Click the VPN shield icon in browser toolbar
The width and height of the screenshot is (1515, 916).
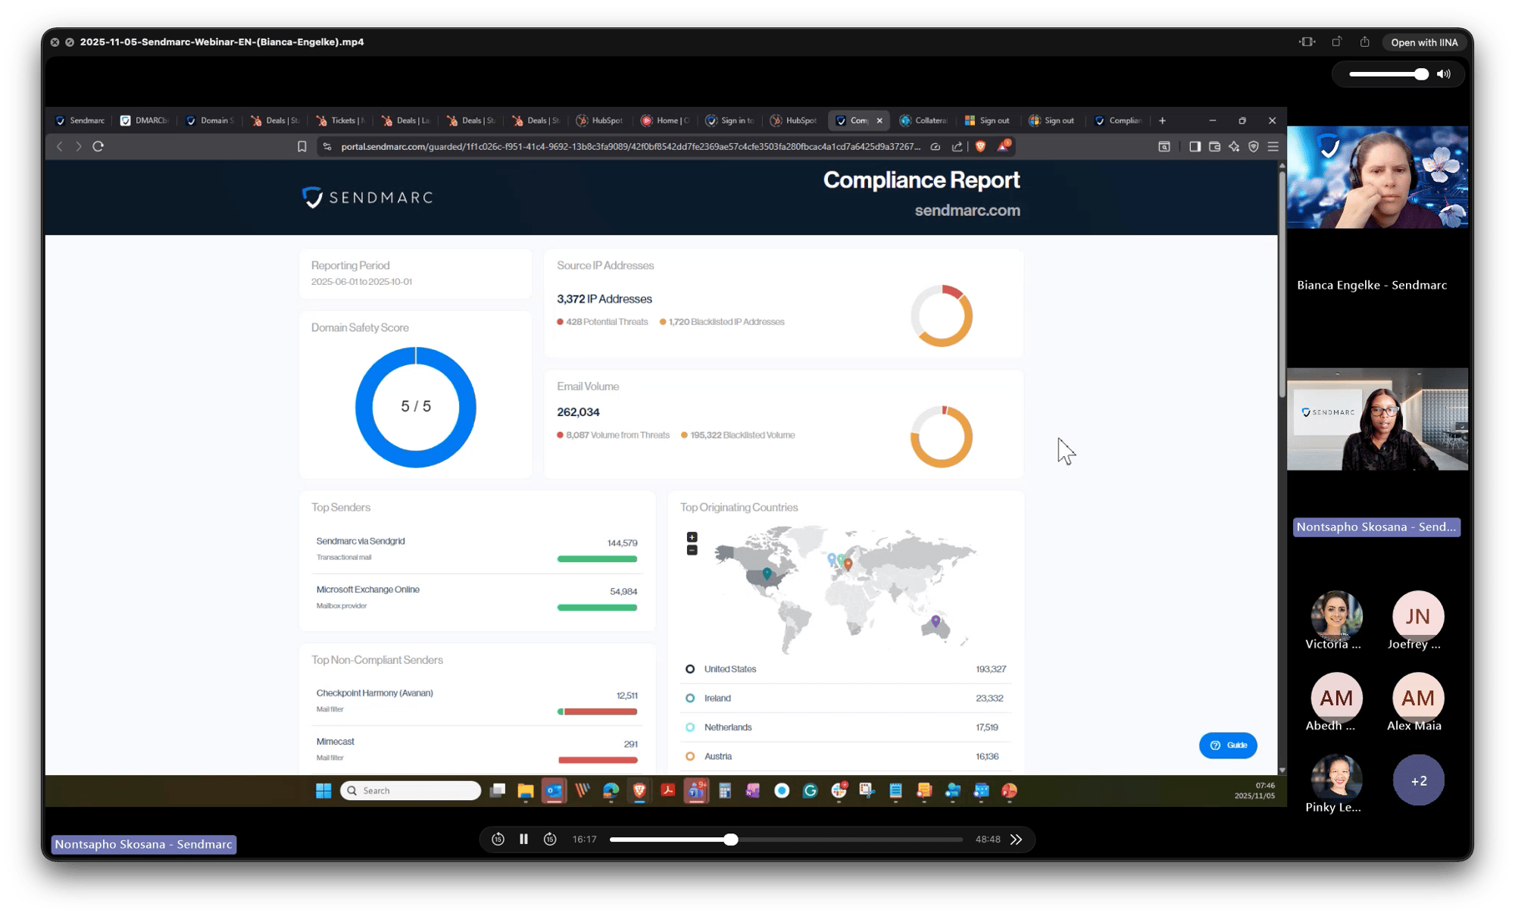(1254, 146)
